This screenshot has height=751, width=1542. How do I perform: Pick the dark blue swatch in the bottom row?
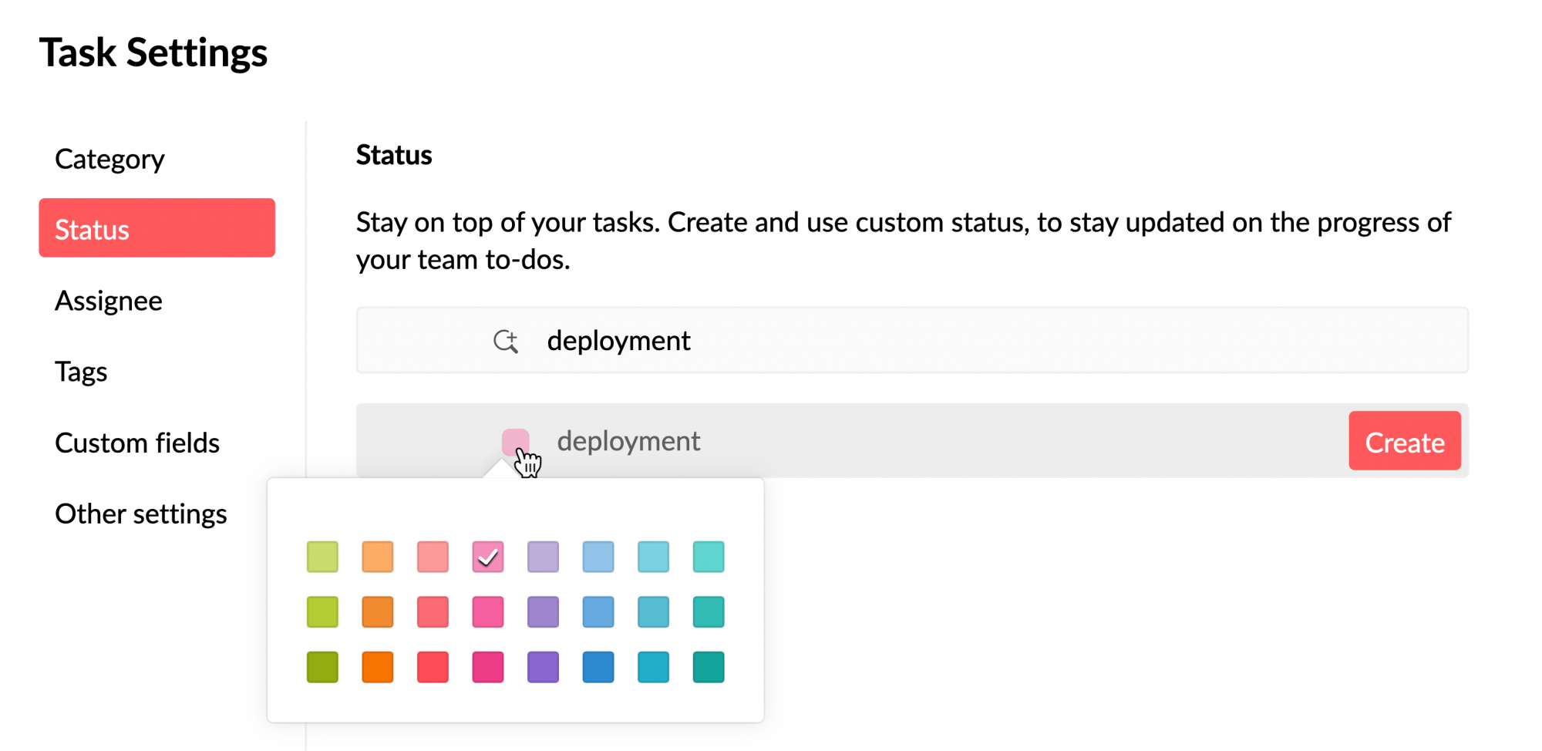[598, 667]
